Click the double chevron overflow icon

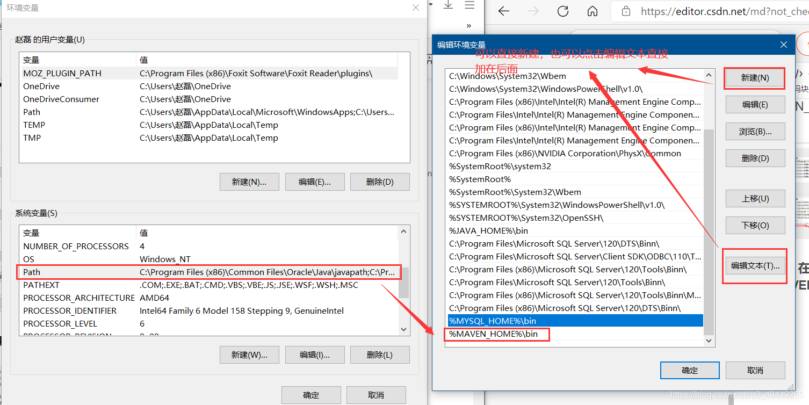pyautogui.click(x=468, y=25)
